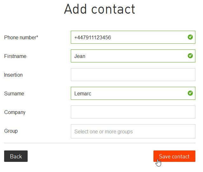Click the Group label text

11,131
